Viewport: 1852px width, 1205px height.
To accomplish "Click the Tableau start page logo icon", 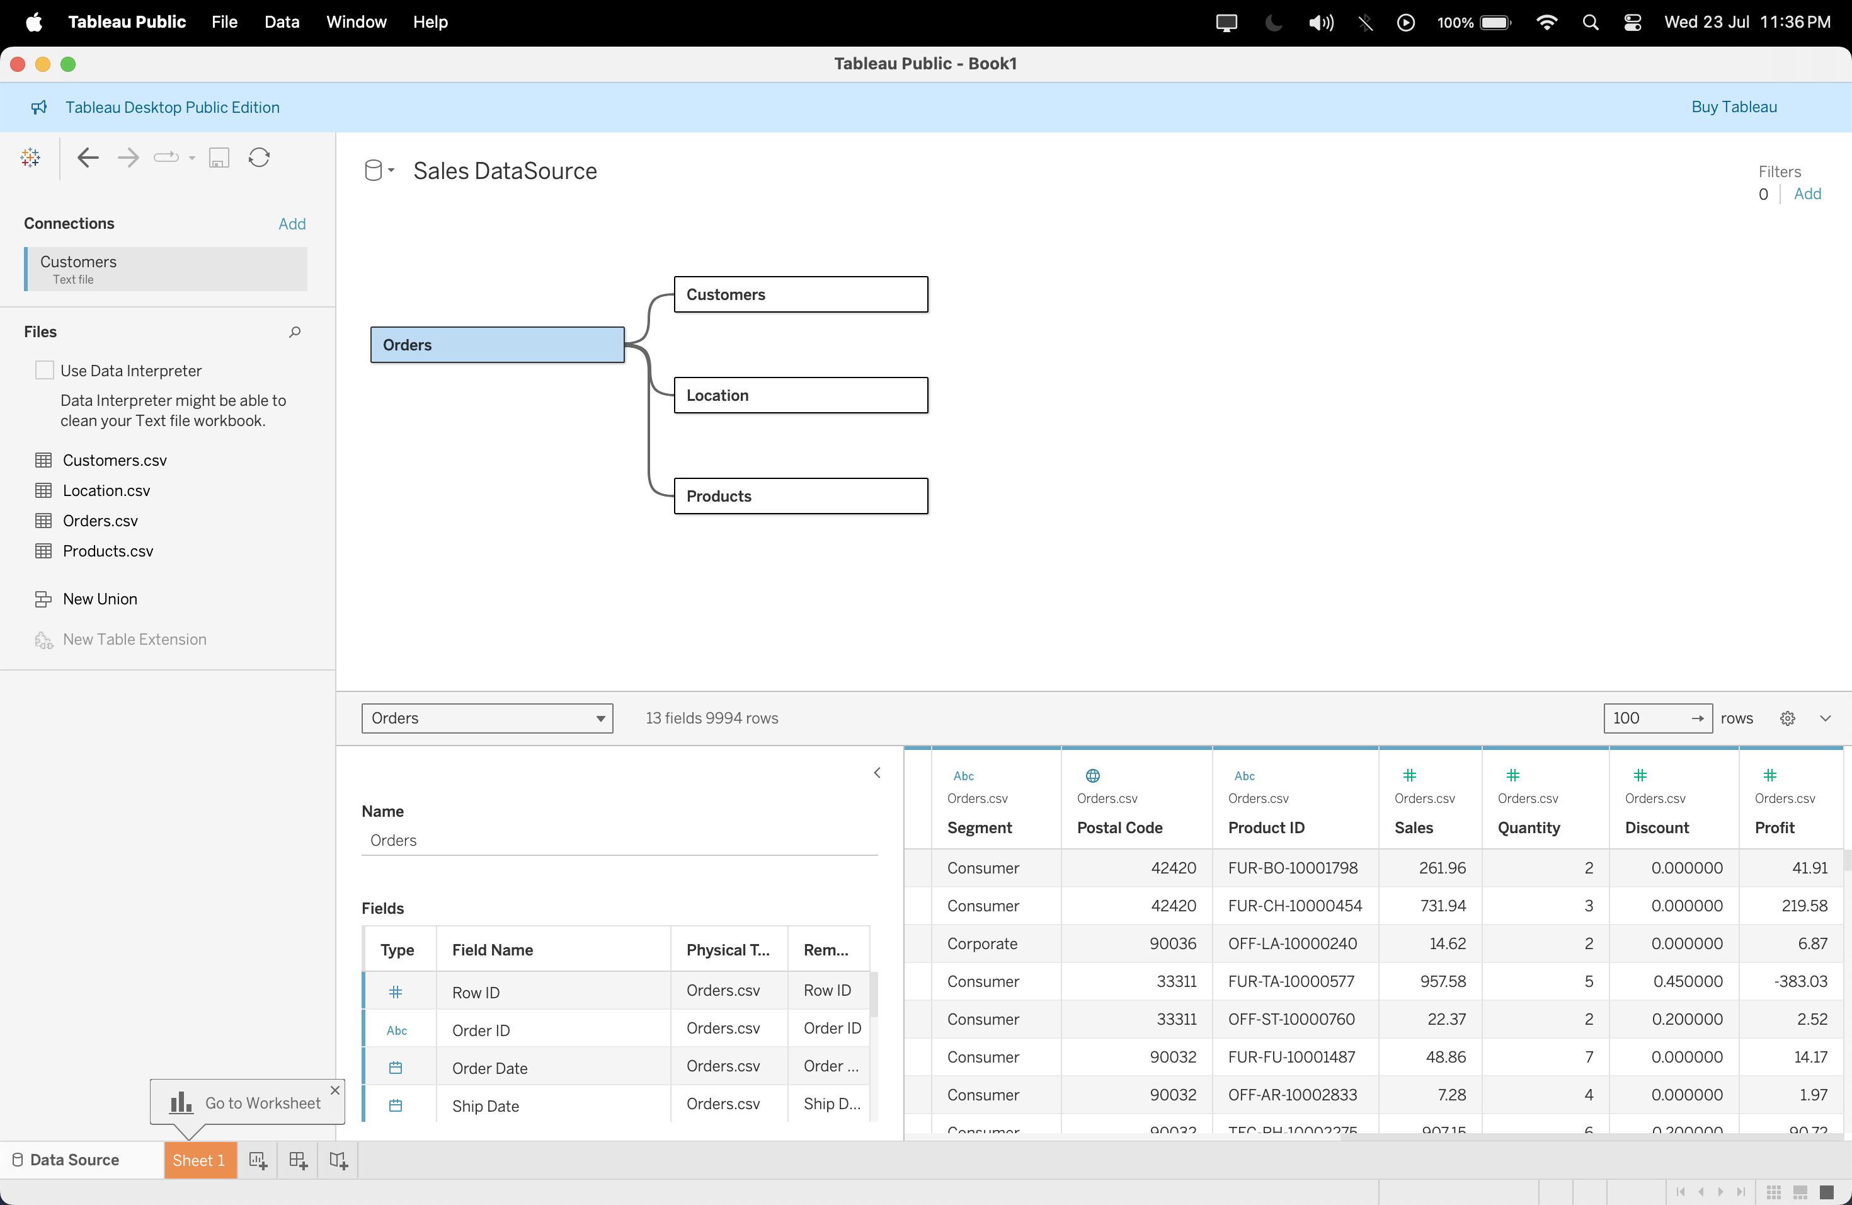I will [30, 158].
